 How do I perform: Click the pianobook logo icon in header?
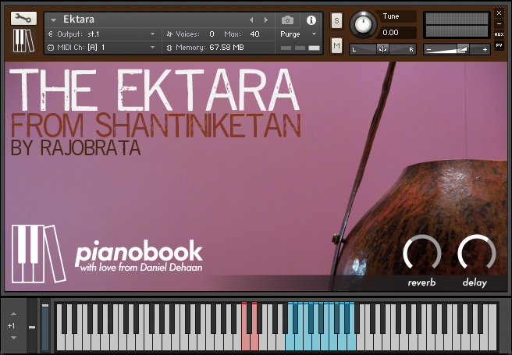[23, 42]
